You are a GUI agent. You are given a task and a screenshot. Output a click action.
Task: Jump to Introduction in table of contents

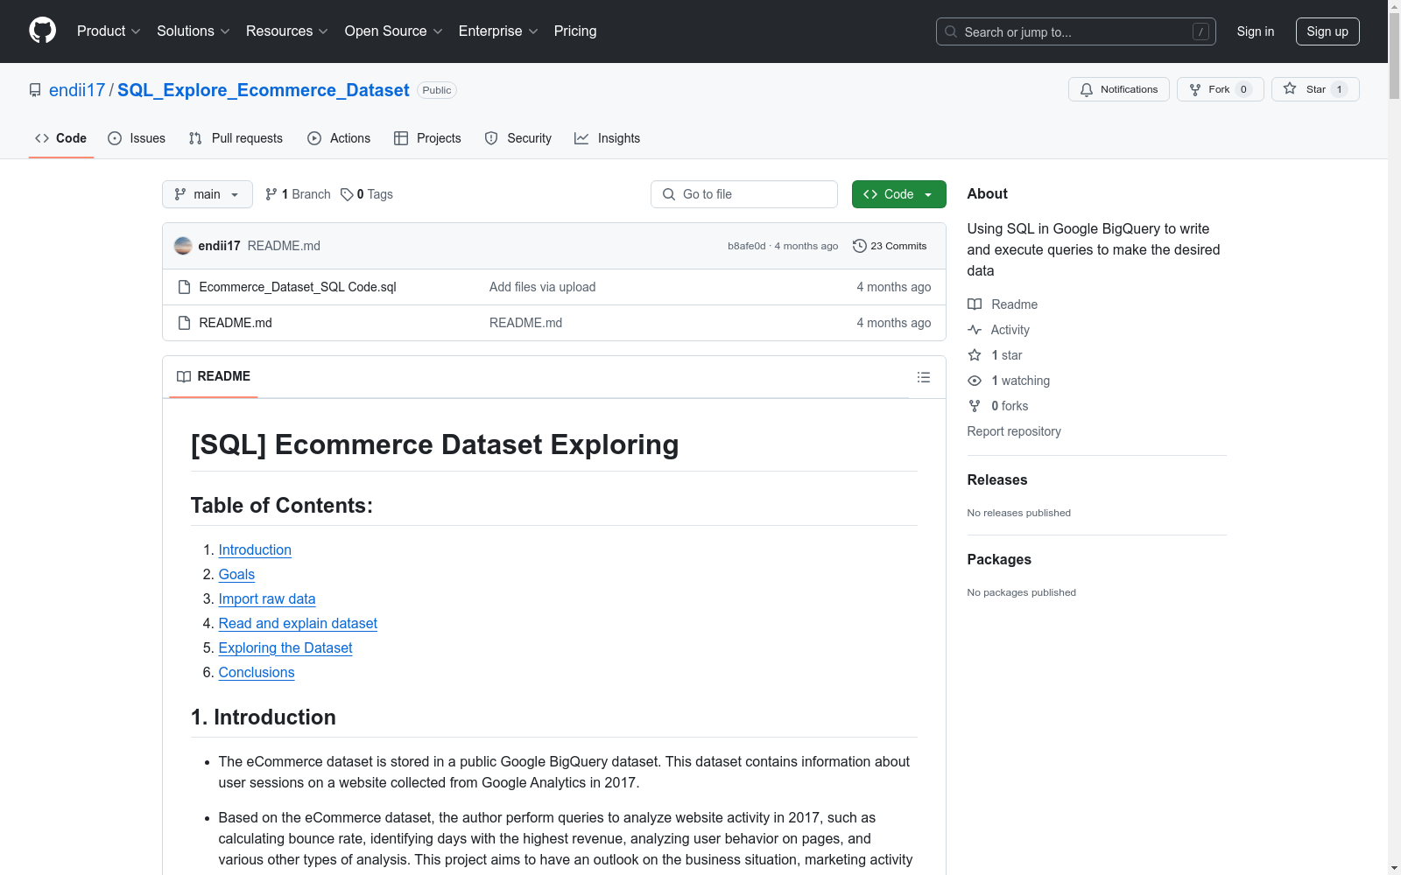click(x=255, y=549)
